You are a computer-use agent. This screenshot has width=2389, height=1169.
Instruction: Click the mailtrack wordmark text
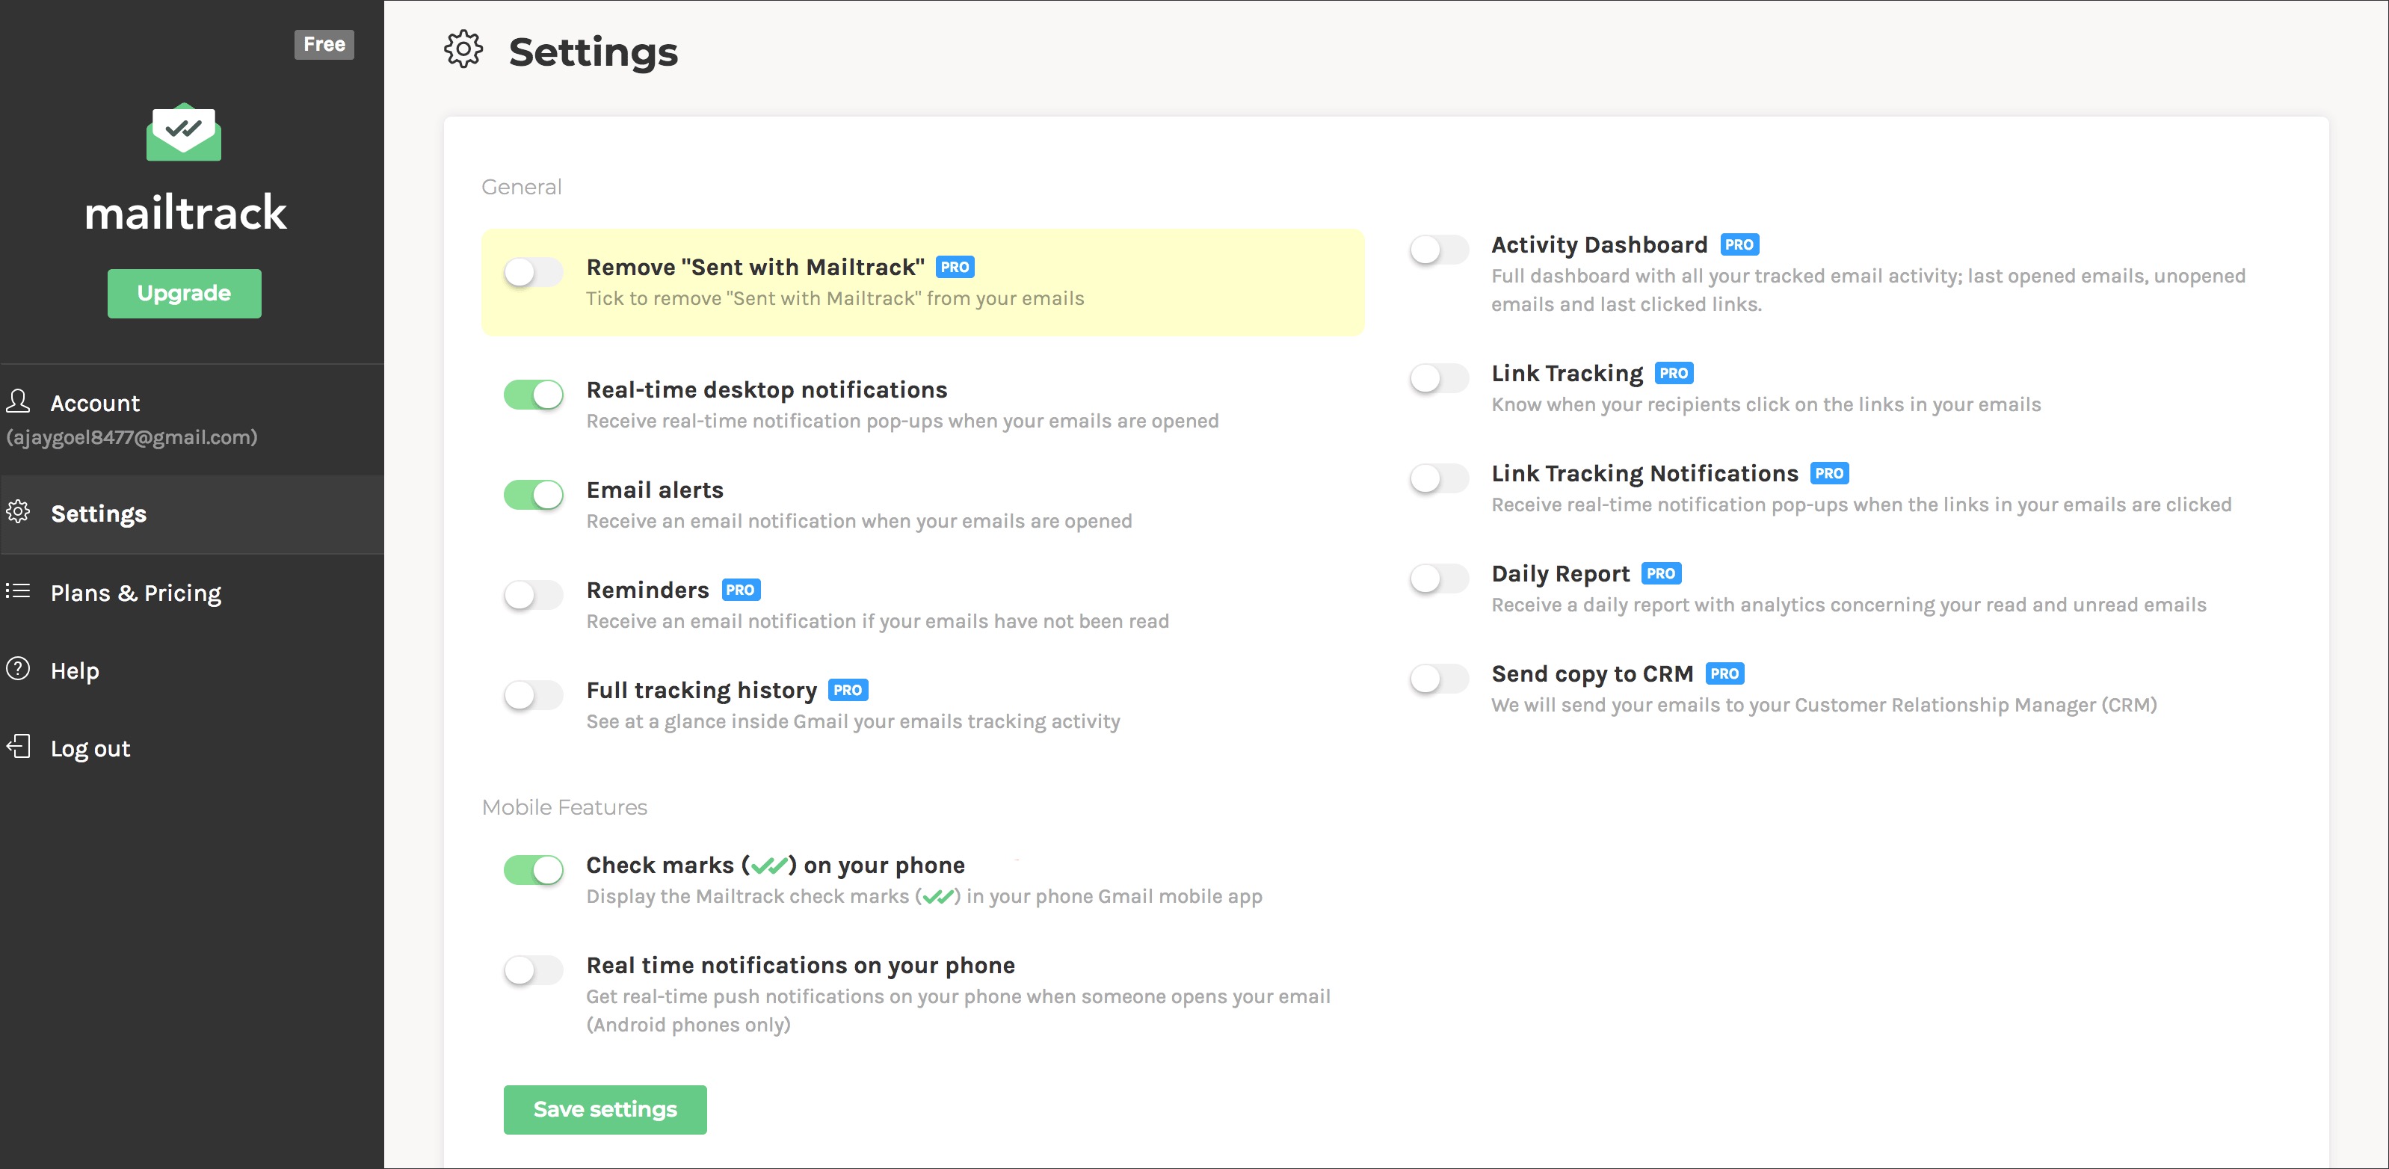(185, 212)
